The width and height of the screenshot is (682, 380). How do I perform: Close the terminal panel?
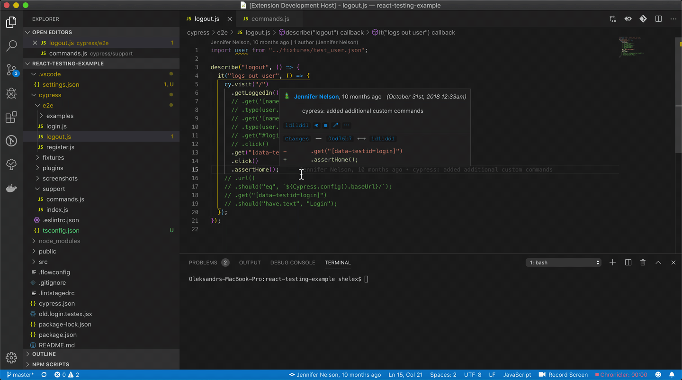point(673,262)
